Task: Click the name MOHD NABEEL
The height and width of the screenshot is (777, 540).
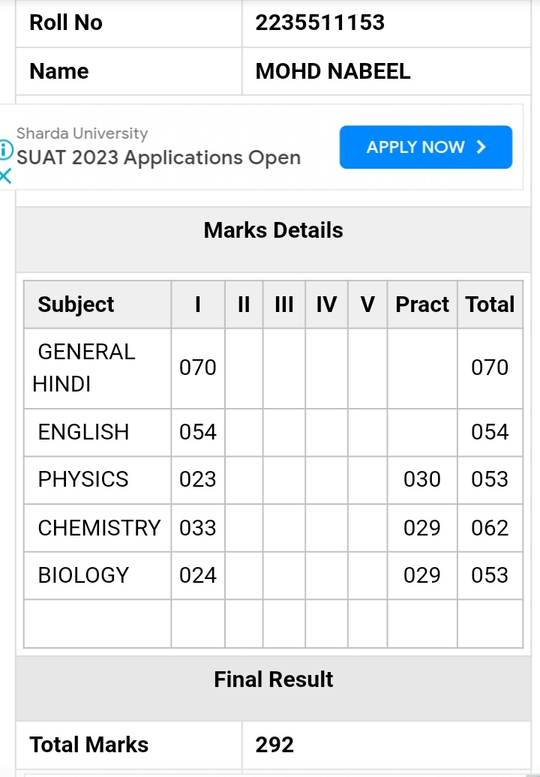Action: [333, 71]
